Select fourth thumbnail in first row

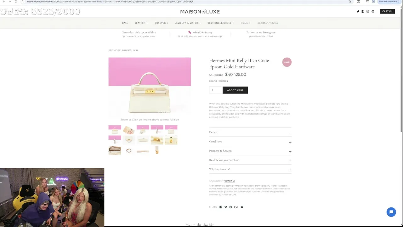pyautogui.click(x=157, y=130)
